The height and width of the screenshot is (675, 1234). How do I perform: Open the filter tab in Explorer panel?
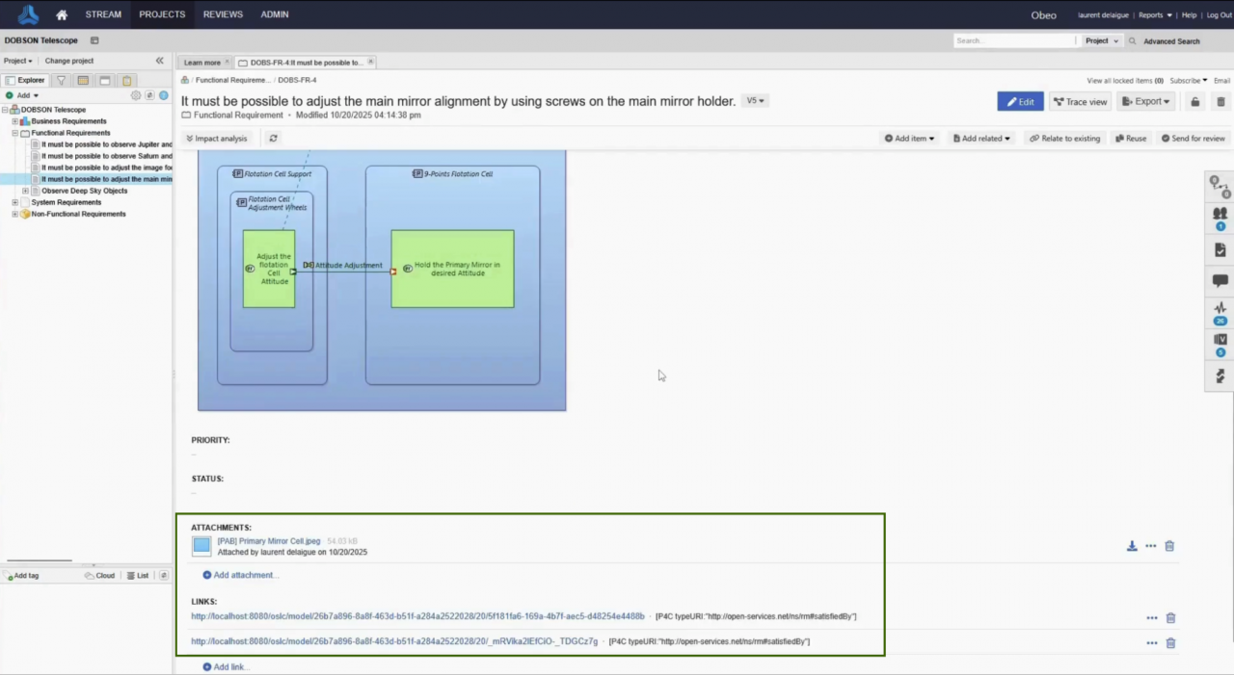tap(61, 81)
